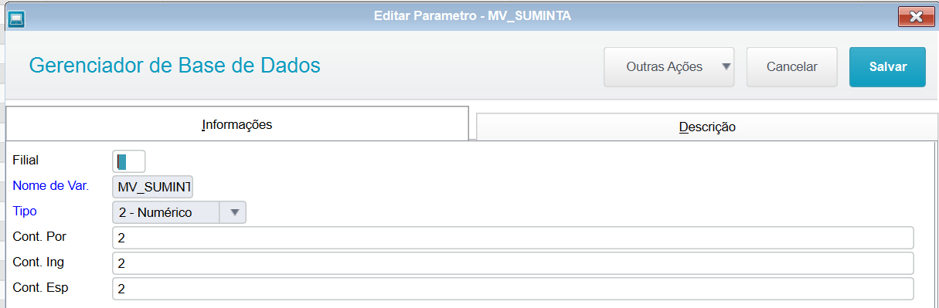Select the Nome de Var. field showing MV_SUMINT
Screen dimensions: 939x308
(x=152, y=188)
